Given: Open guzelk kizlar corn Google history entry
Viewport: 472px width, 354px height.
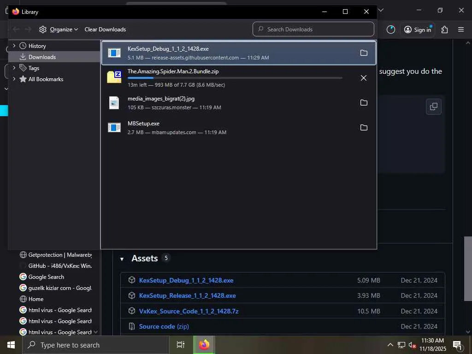Looking at the screenshot, I should (56, 288).
